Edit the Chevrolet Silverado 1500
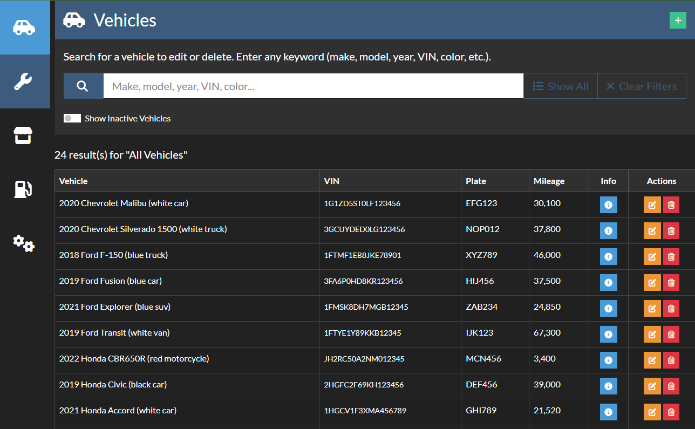695x429 pixels. click(x=652, y=230)
